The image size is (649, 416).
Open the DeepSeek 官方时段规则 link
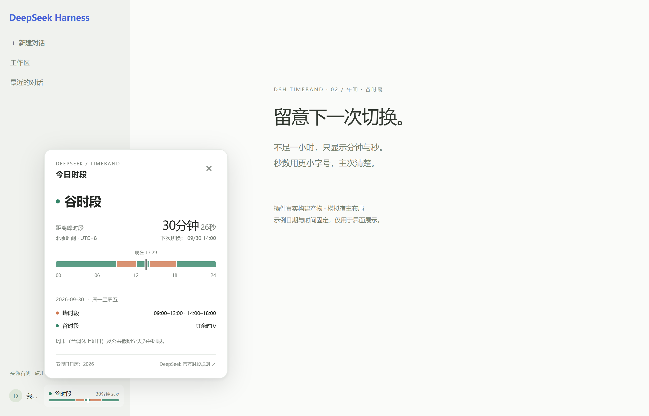(187, 364)
